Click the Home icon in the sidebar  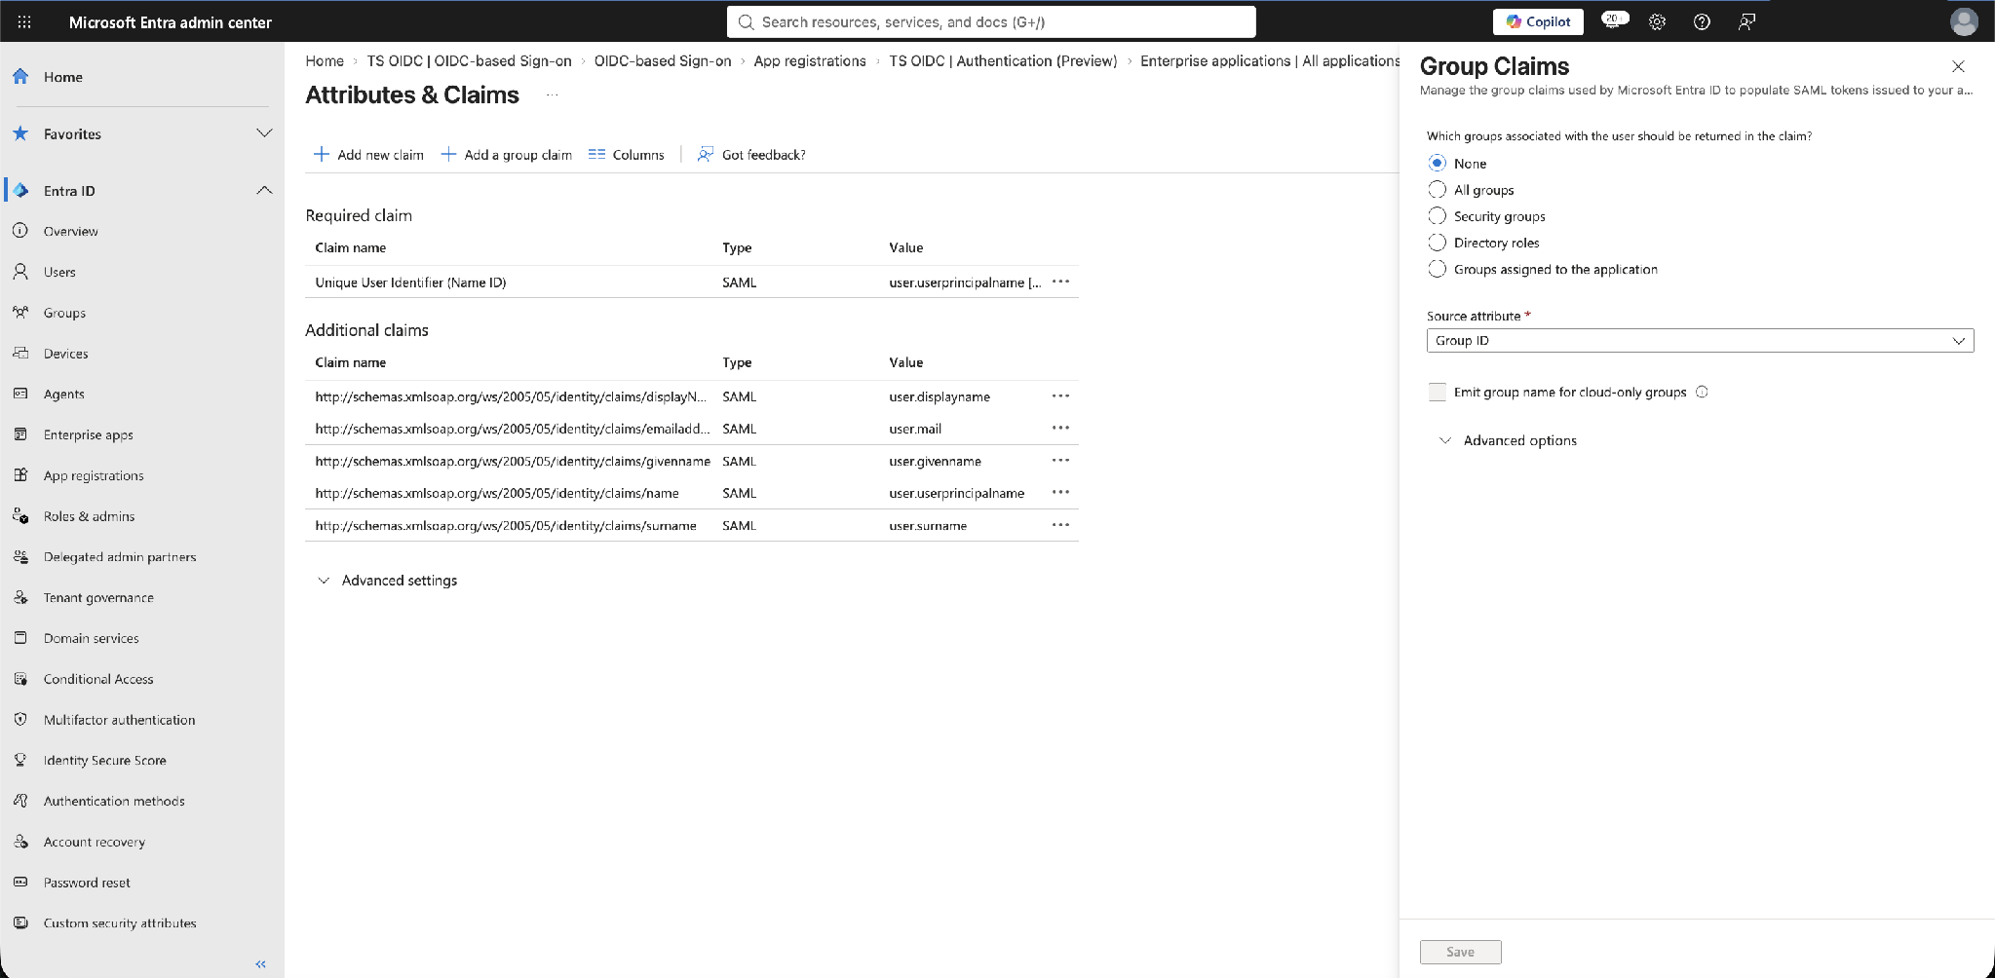click(20, 76)
